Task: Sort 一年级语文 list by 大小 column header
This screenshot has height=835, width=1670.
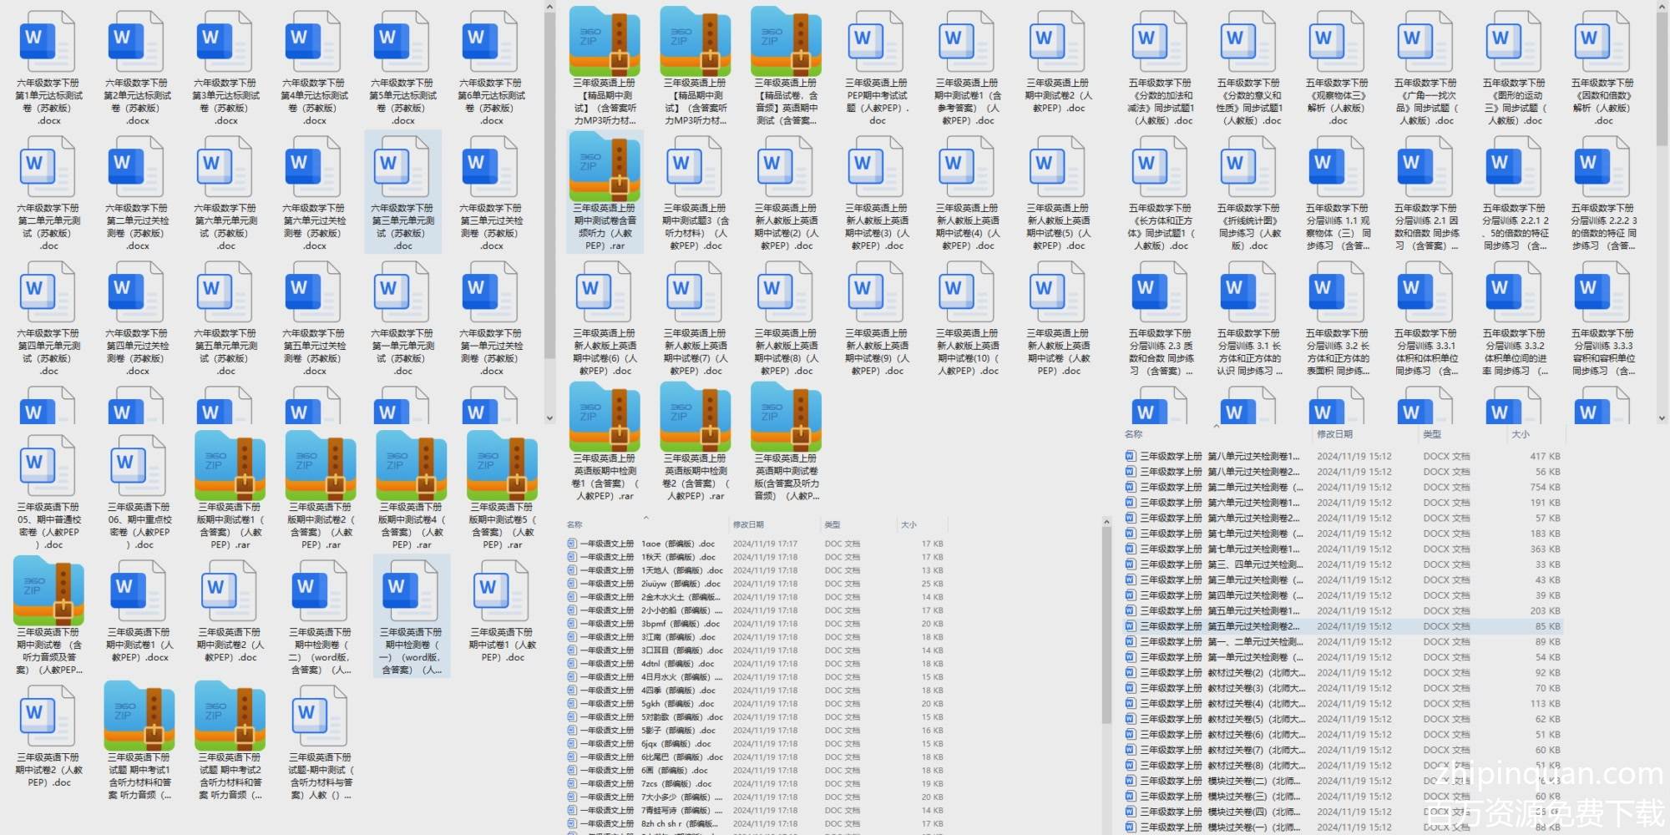Action: point(908,524)
